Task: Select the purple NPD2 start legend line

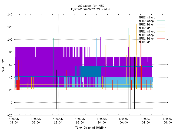Action: tap(161, 17)
